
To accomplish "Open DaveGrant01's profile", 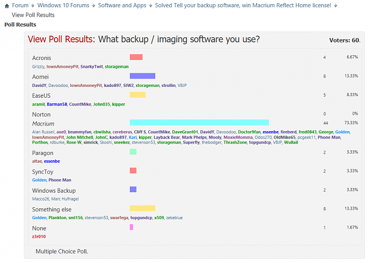I will tap(185, 132).
